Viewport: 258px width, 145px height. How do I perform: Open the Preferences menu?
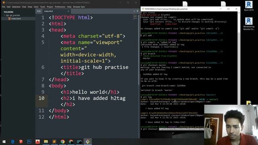[x=60, y=7]
